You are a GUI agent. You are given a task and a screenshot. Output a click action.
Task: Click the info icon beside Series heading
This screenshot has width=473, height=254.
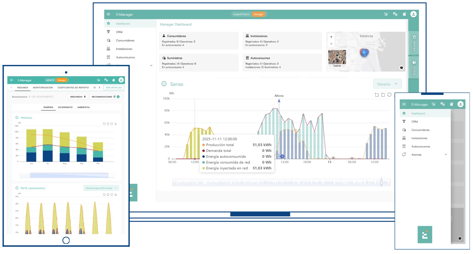coord(164,84)
